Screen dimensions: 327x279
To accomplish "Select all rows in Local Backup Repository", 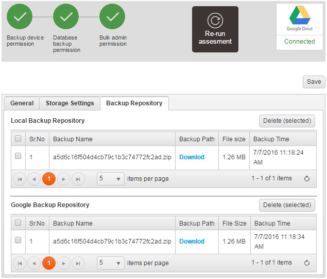I will click(x=18, y=139).
